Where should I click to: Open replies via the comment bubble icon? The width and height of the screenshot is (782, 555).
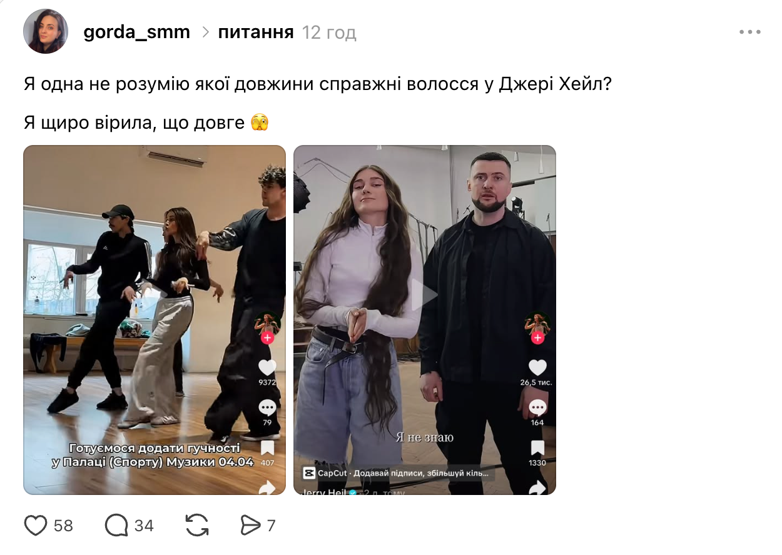click(x=116, y=526)
